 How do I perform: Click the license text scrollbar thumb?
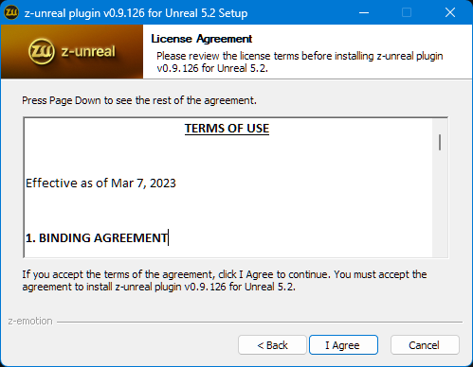(x=440, y=142)
